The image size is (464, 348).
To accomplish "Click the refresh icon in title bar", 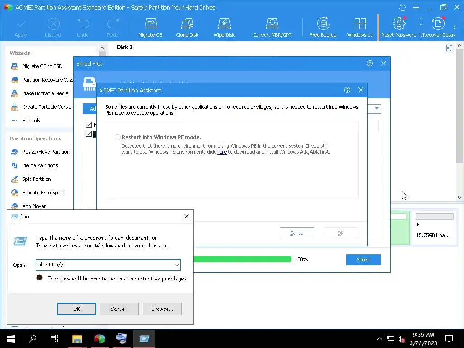I will (402, 7).
